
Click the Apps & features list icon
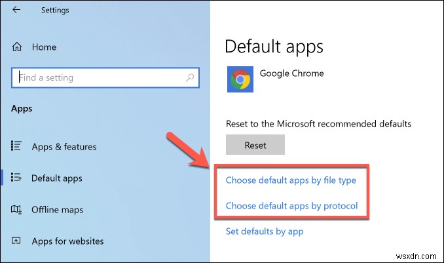tap(17, 147)
